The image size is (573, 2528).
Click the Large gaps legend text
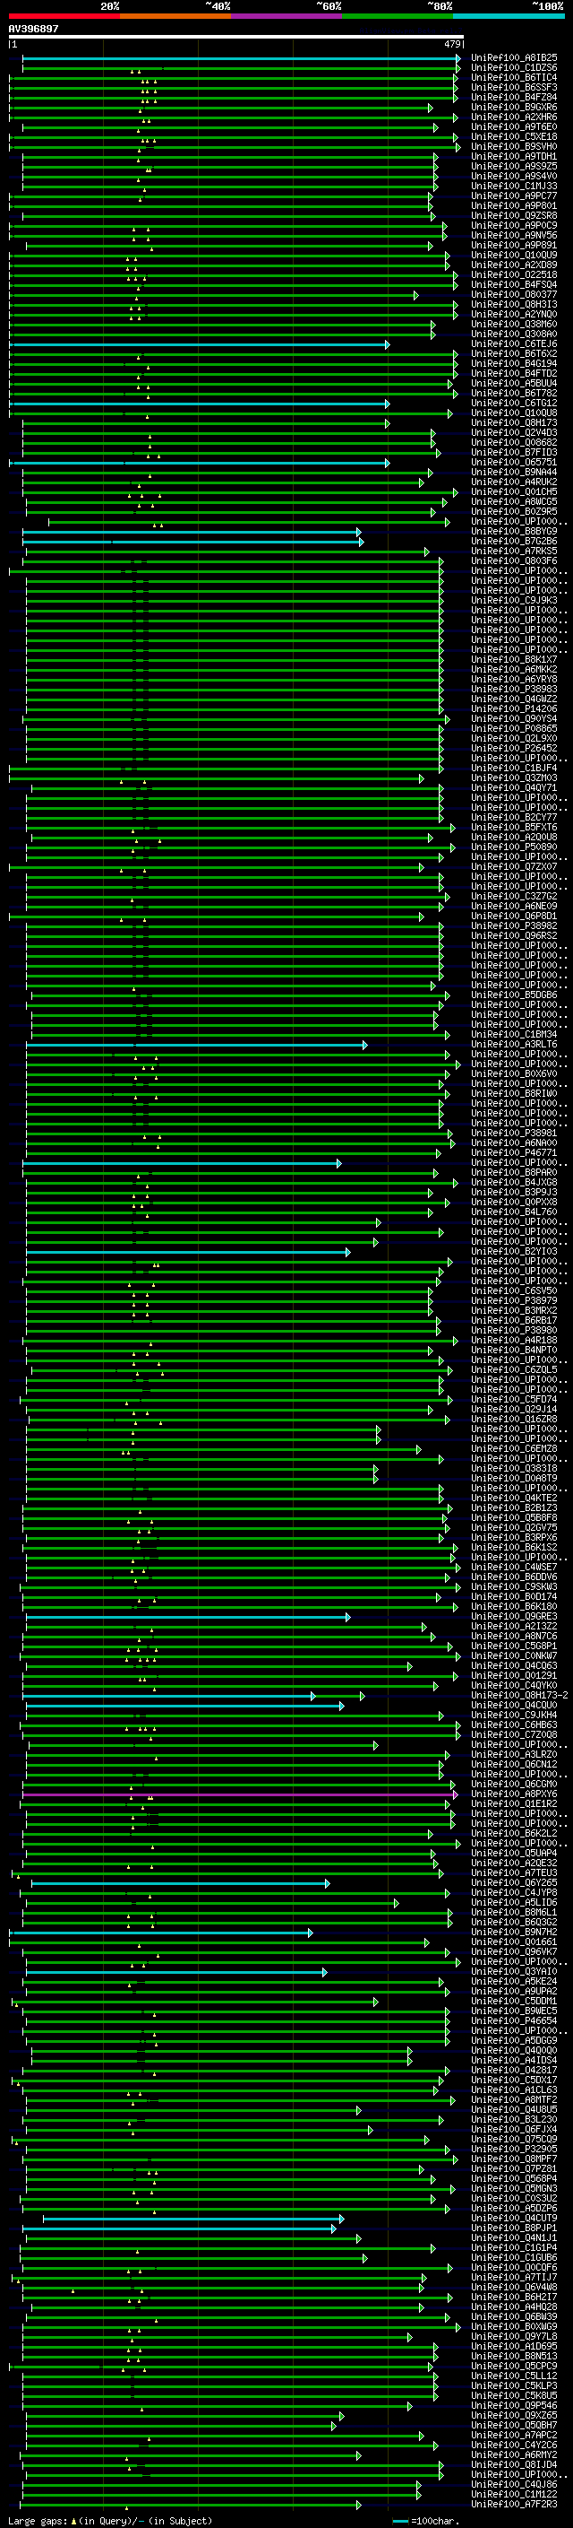click(108, 2520)
